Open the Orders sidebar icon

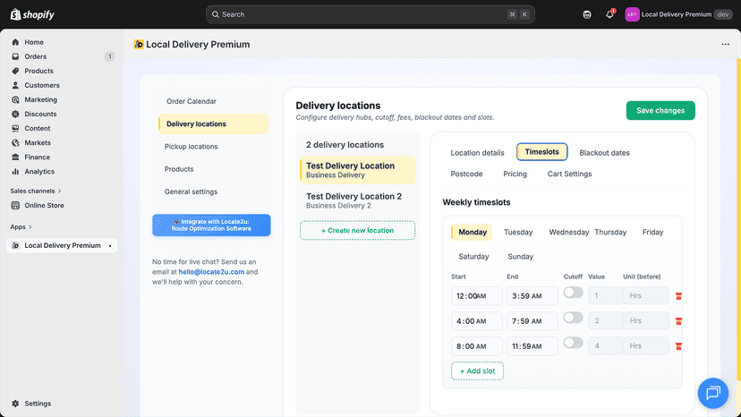click(15, 56)
